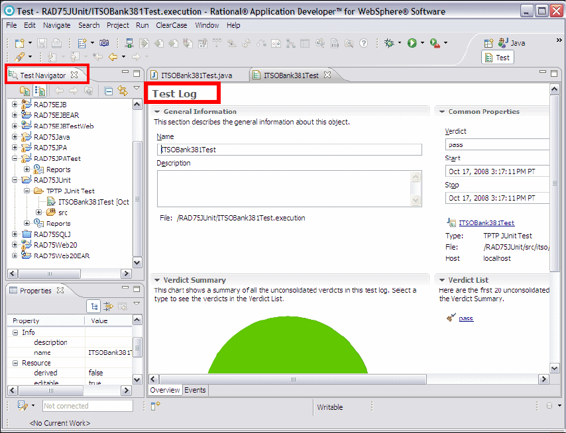This screenshot has width=566, height=433.
Task: Open the ClearCase menu
Action: pyautogui.click(x=172, y=25)
